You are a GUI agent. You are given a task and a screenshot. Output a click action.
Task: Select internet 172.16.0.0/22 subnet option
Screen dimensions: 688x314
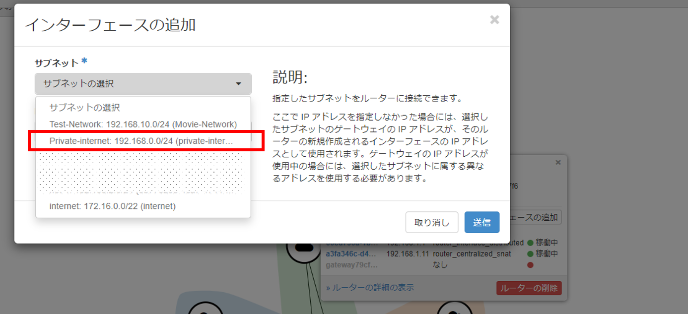(x=113, y=206)
